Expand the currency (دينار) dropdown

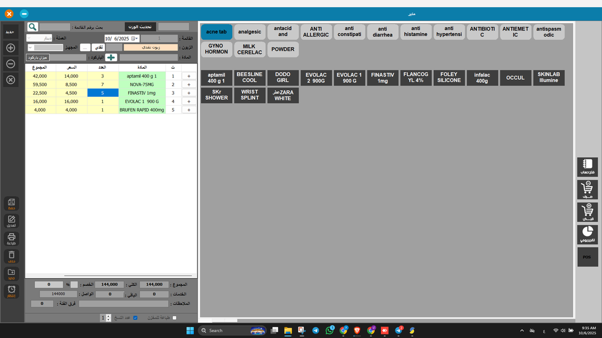[30, 38]
